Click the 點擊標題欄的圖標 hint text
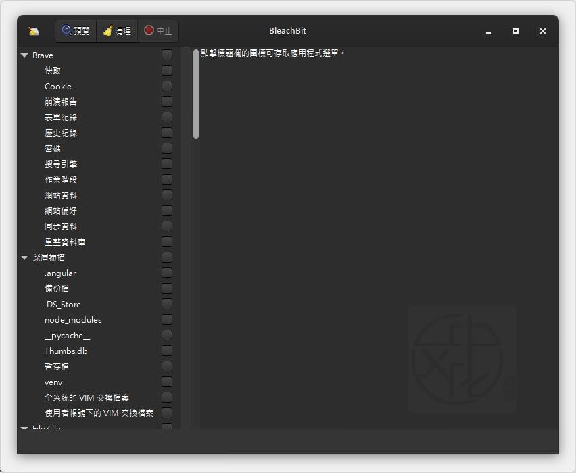 [x=273, y=53]
